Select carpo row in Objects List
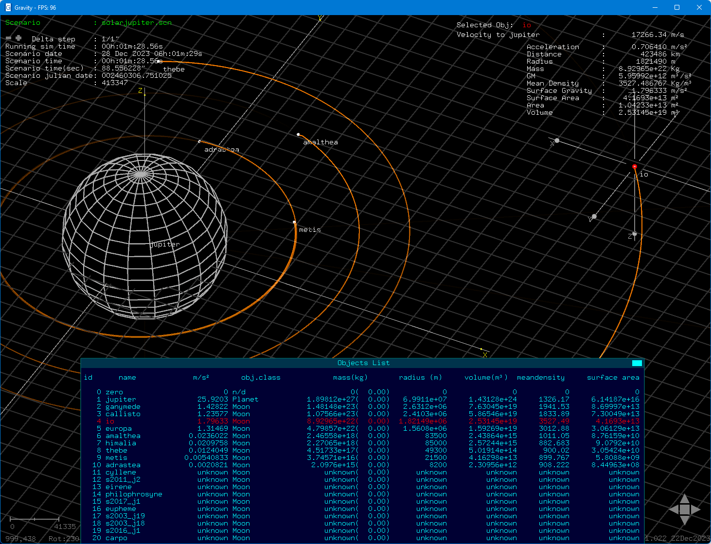The width and height of the screenshot is (711, 544). (x=362, y=538)
